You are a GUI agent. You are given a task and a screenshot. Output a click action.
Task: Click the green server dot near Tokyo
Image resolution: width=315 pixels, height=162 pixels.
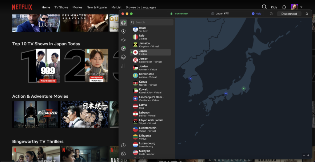(244, 89)
